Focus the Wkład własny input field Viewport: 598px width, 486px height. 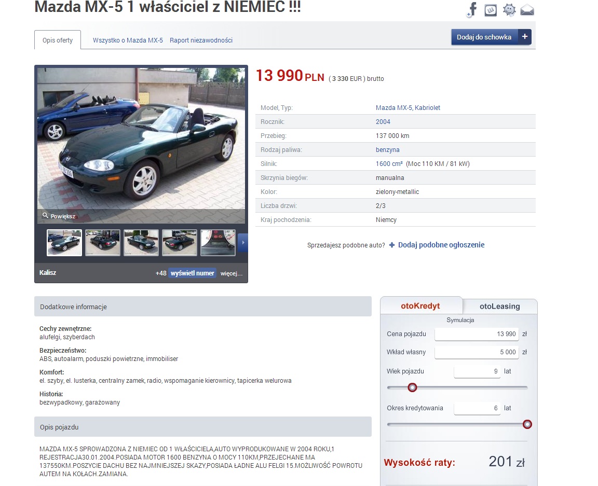click(477, 352)
